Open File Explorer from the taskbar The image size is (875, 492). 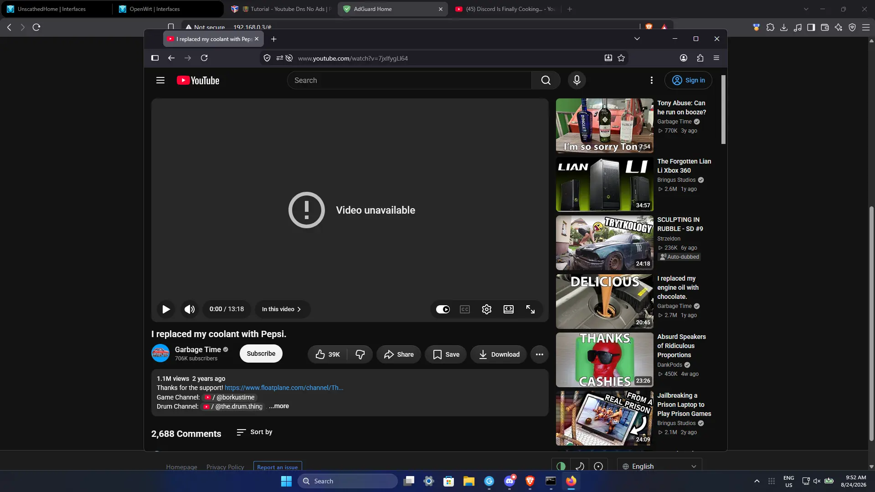click(469, 481)
